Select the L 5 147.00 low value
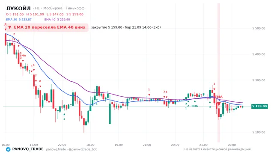The image size is (274, 154). pos(55,14)
